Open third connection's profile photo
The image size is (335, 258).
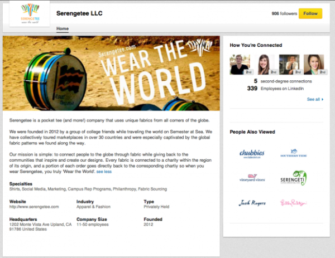[289, 65]
